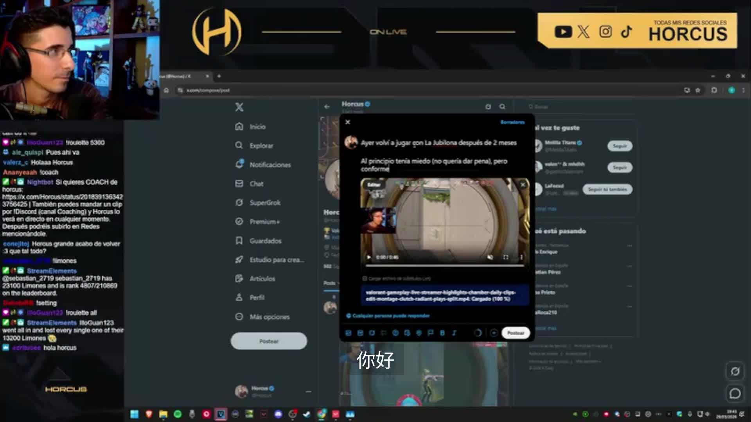Image resolution: width=751 pixels, height=422 pixels.
Task: Open Notificaciones in X sidebar
Action: (270, 165)
